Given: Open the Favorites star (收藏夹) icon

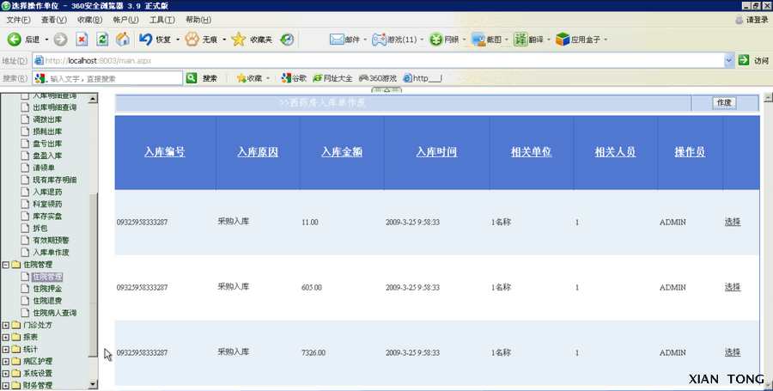Looking at the screenshot, I should tap(239, 39).
